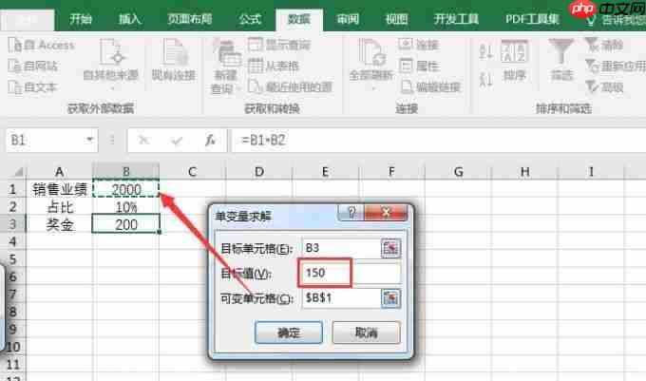Switch to 公式 tab
646x381 pixels.
click(250, 19)
